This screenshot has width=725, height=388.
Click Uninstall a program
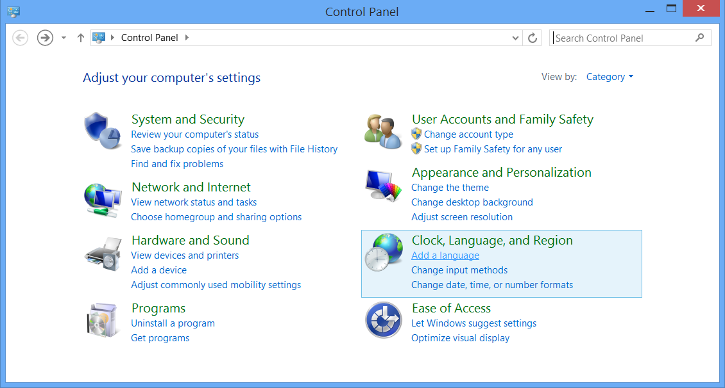(x=173, y=323)
